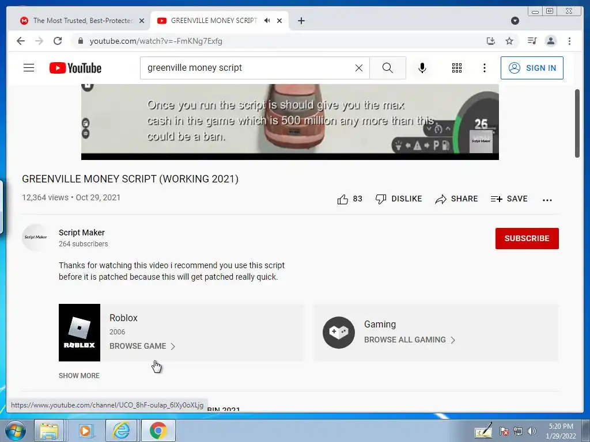
Task: Reload the current page
Action: (58, 41)
